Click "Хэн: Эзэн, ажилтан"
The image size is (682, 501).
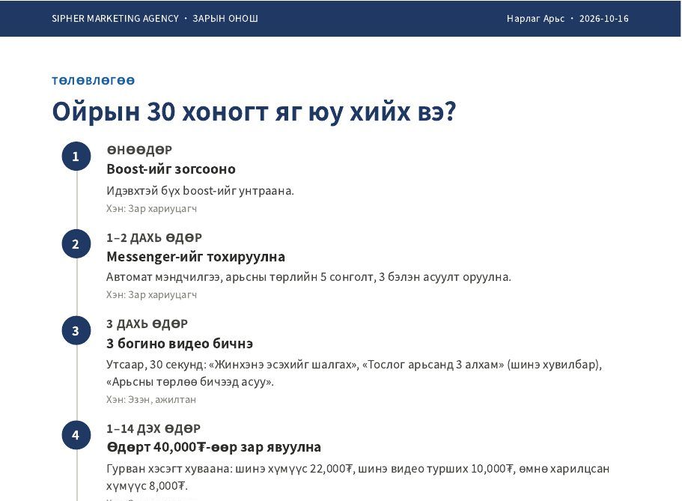pyautogui.click(x=151, y=399)
